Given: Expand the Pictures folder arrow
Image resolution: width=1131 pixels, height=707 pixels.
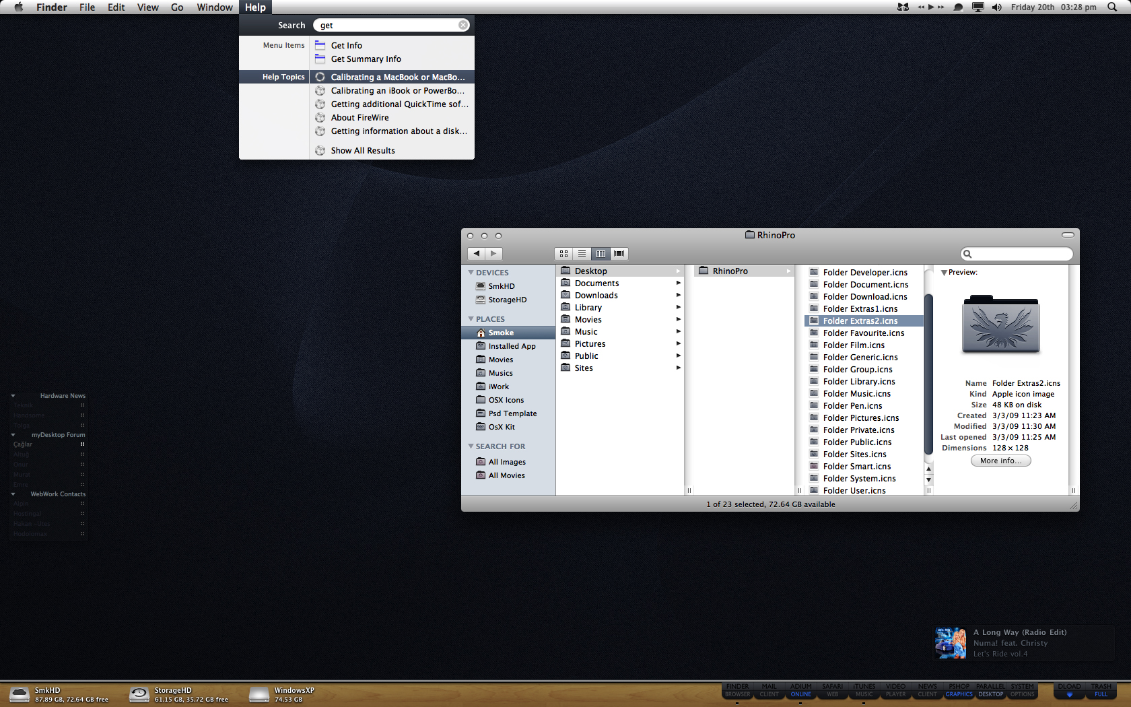Looking at the screenshot, I should 679,344.
